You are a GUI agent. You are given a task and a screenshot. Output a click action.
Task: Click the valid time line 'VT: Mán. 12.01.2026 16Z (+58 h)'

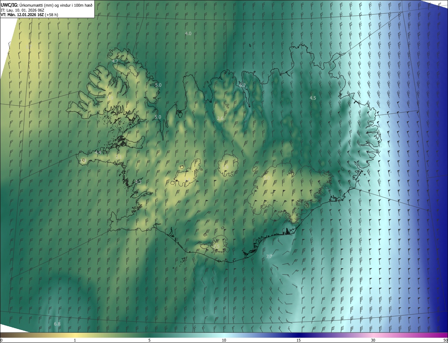pyautogui.click(x=29, y=15)
